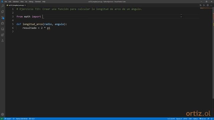Start Go Live server
This screenshot has width=214, height=120.
[203, 119]
